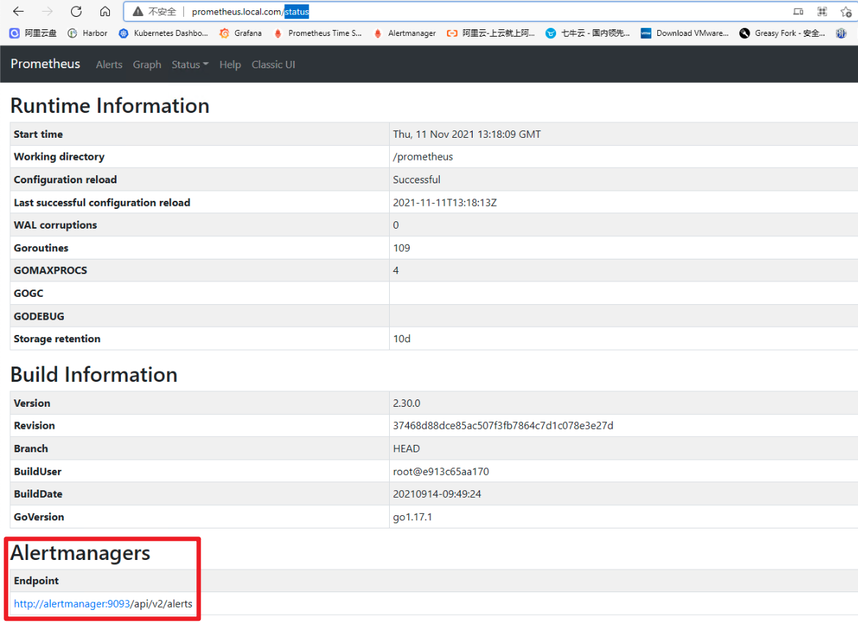
Task: Add page to favorites star icon
Action: pyautogui.click(x=846, y=12)
